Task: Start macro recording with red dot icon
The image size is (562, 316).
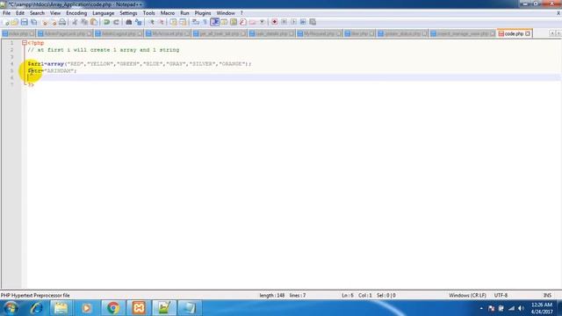Action: (274, 22)
